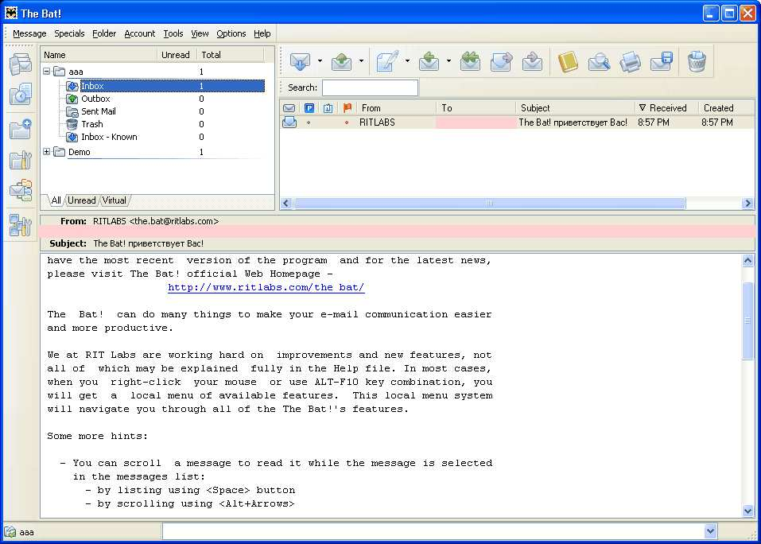Screen dimensions: 761x544
Task: Click the blue P parked column header icon
Action: tap(309, 107)
